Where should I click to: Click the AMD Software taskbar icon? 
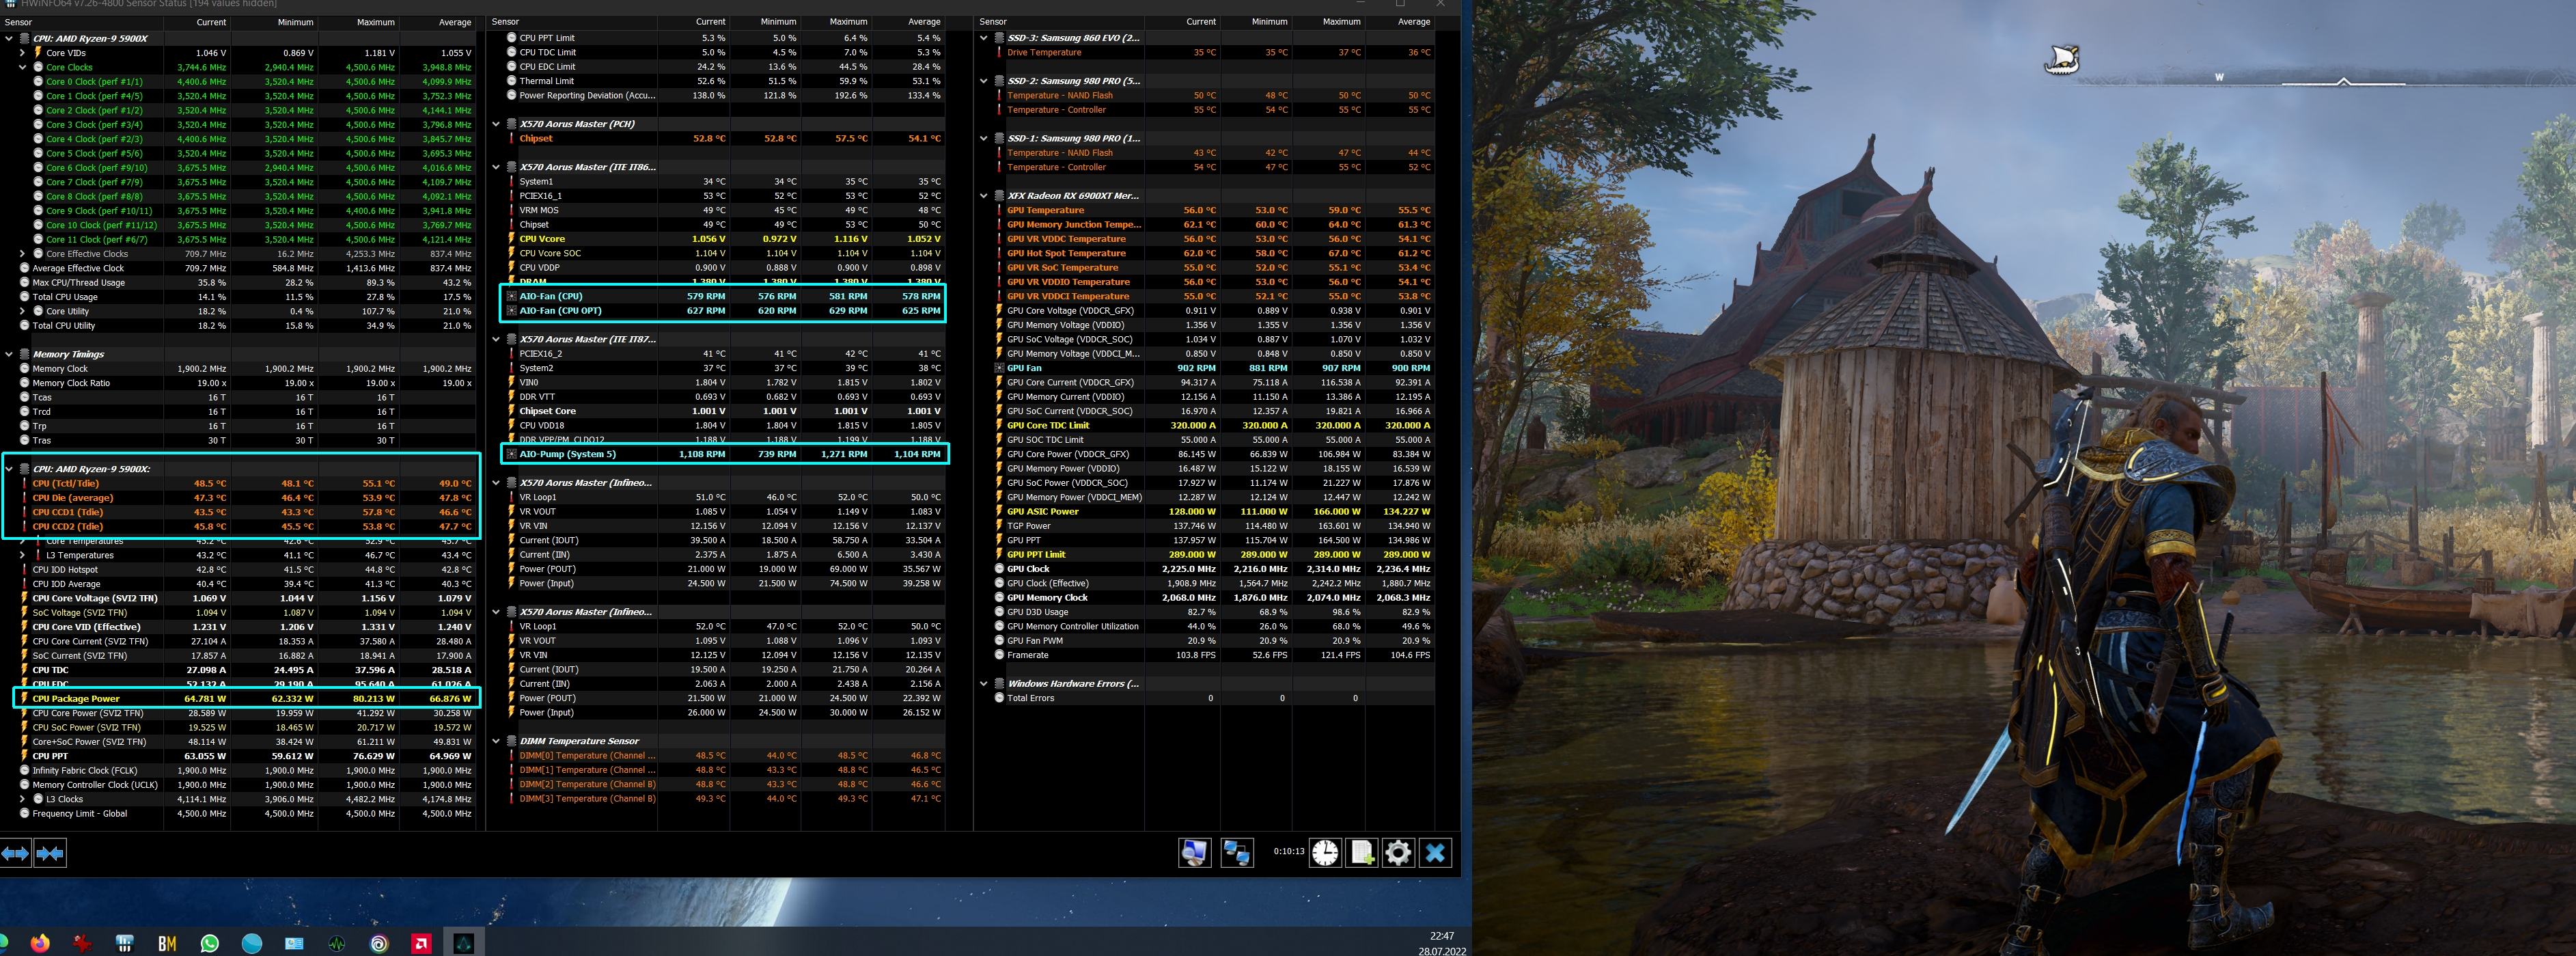point(422,943)
